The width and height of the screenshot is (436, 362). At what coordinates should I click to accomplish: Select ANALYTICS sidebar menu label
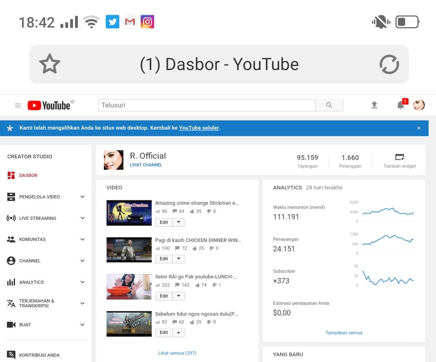[x=31, y=282]
